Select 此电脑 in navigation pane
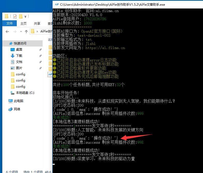Viewport: 203px width, 173px height. [19, 101]
